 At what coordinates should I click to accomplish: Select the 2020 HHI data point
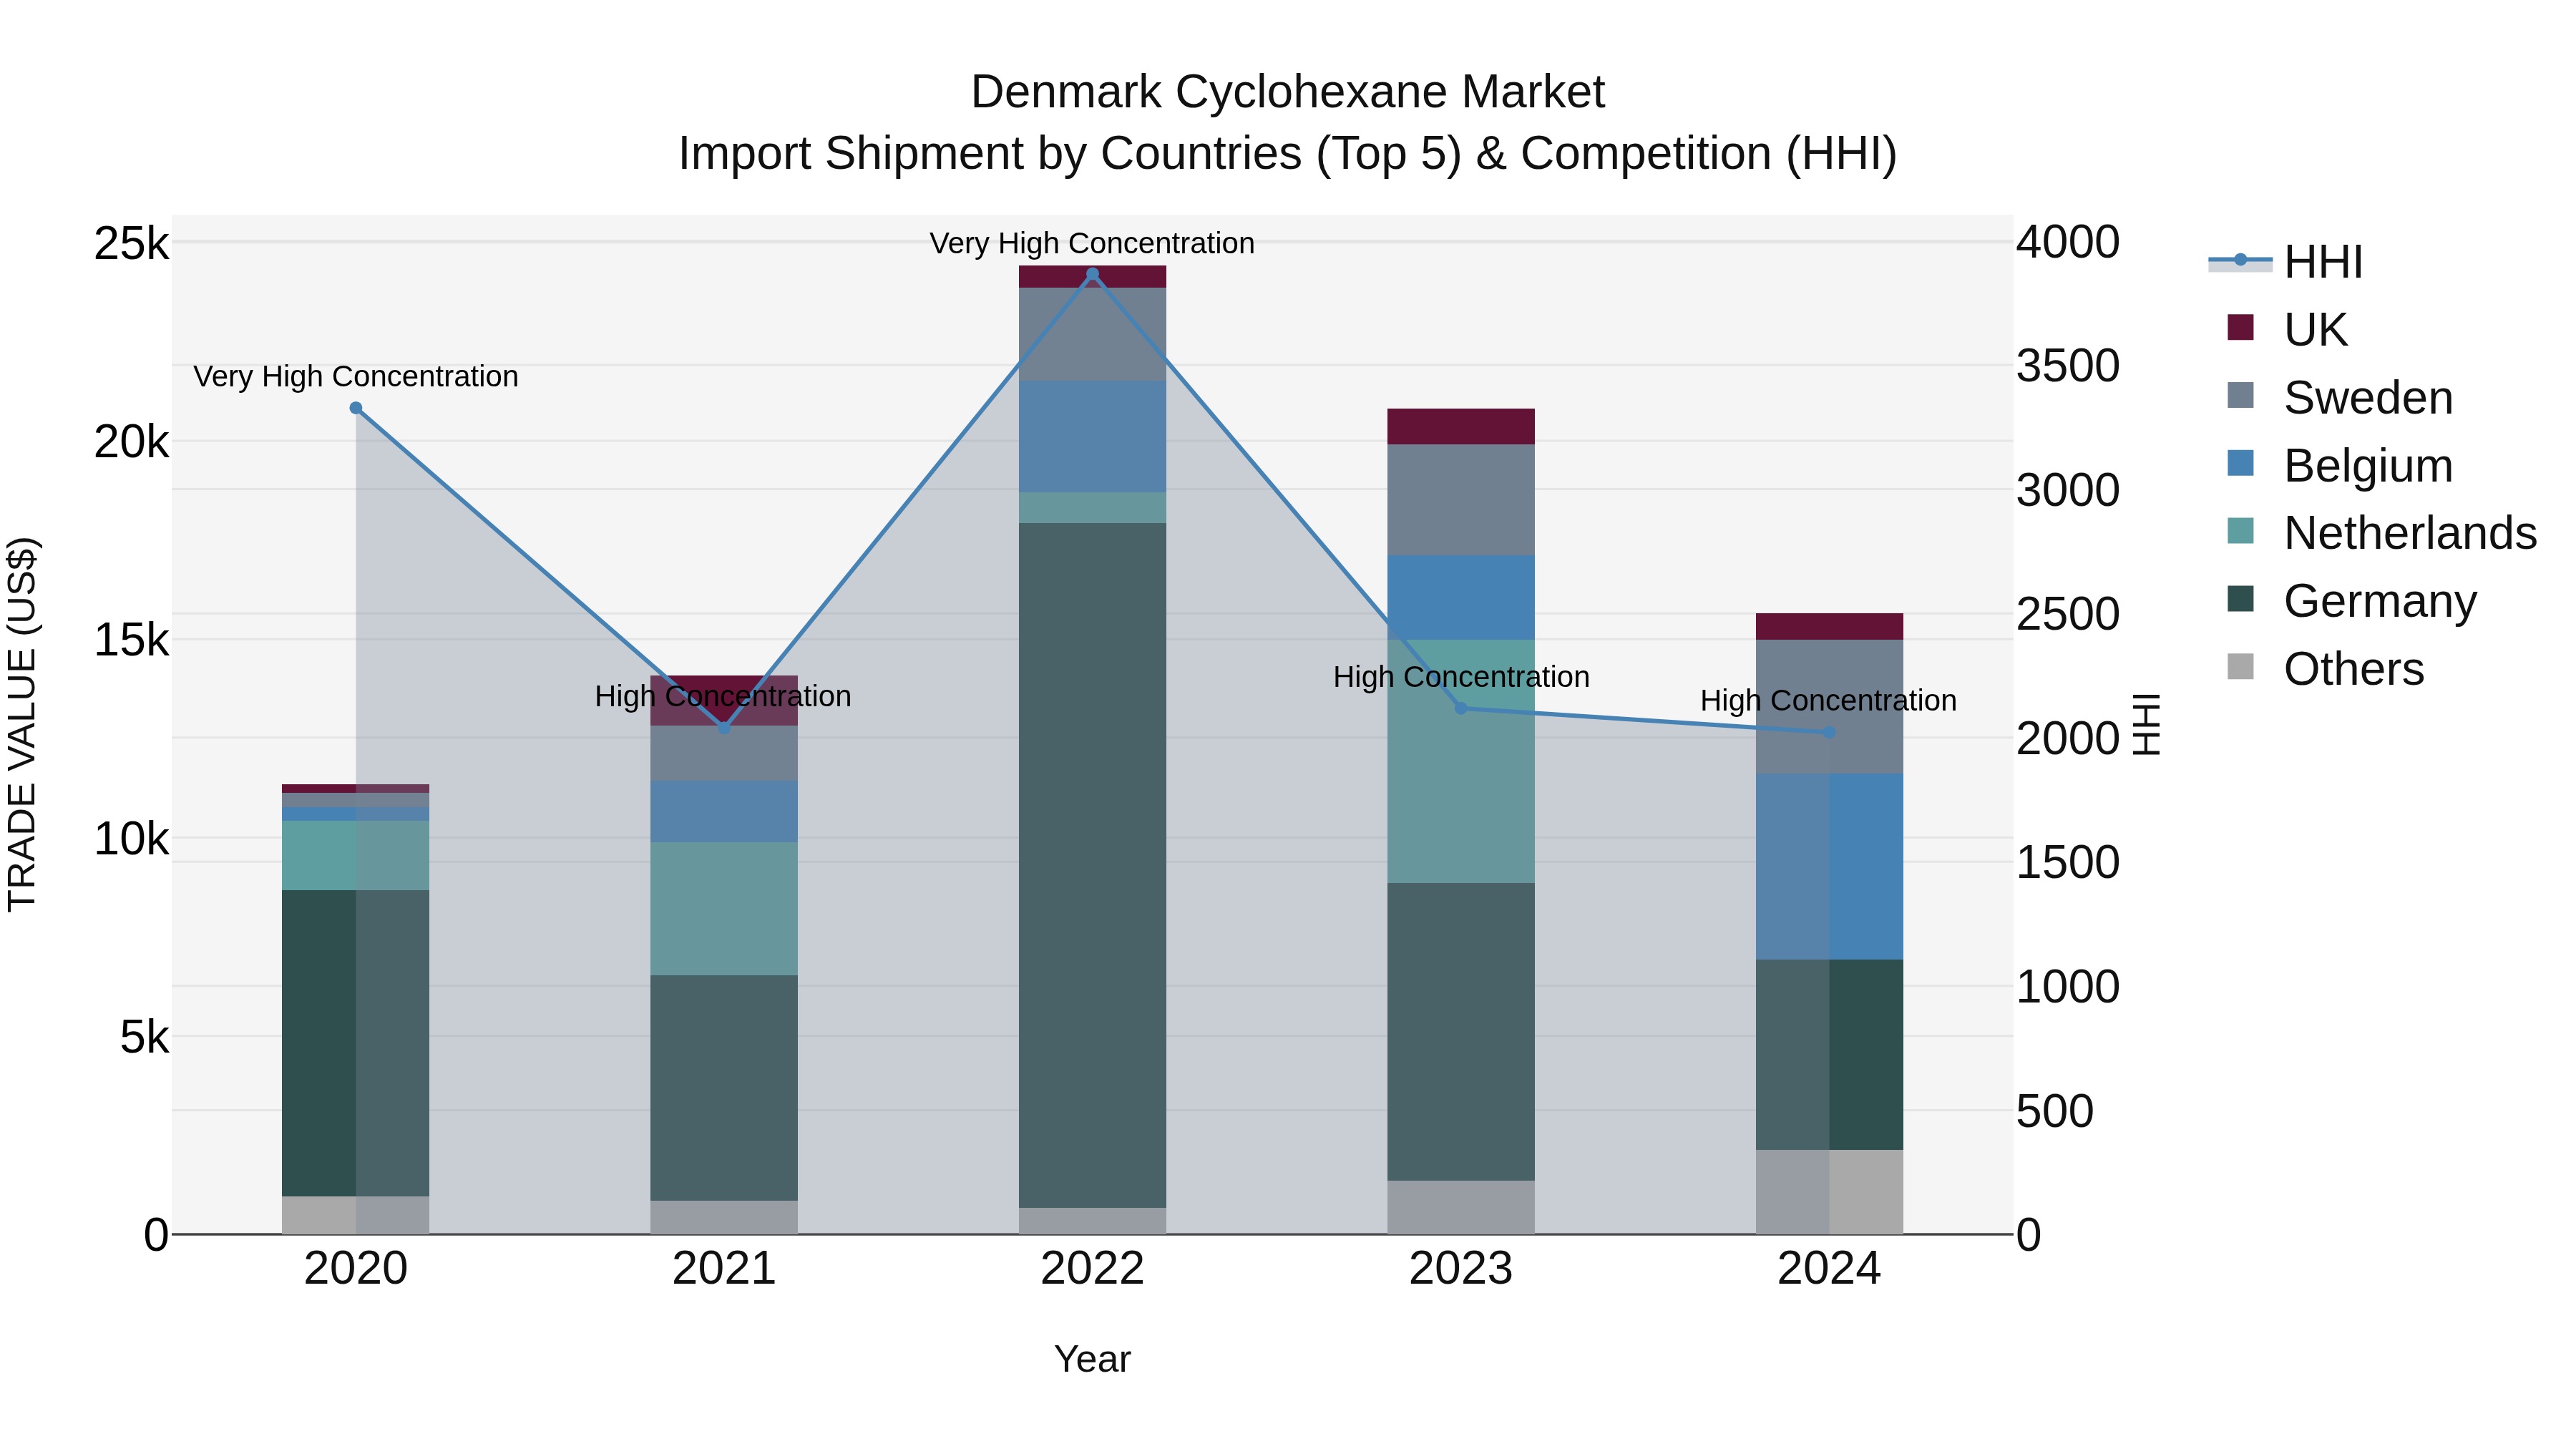356,408
